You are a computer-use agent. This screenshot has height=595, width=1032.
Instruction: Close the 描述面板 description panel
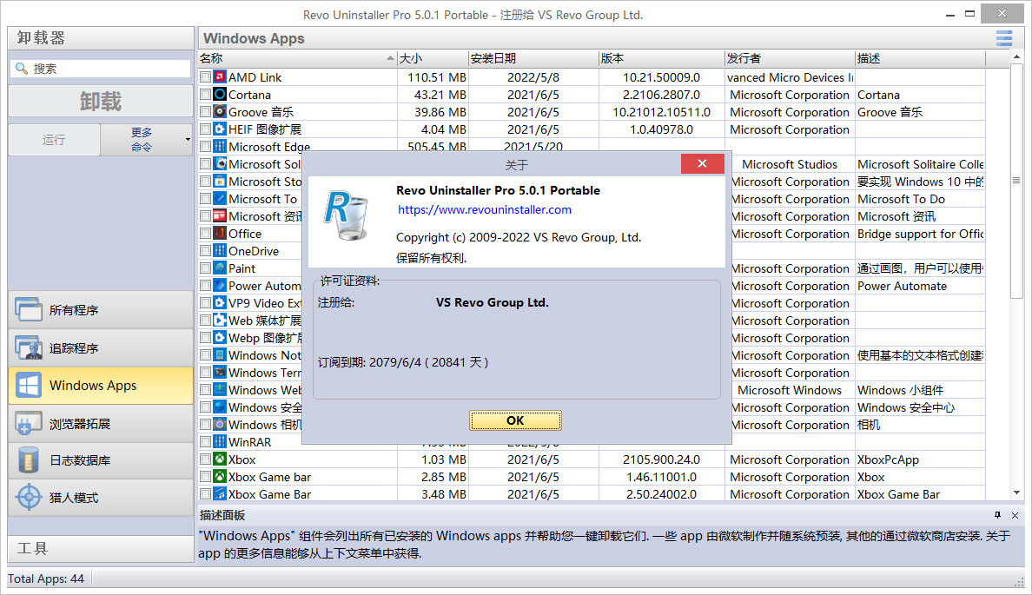pyautogui.click(x=1015, y=515)
